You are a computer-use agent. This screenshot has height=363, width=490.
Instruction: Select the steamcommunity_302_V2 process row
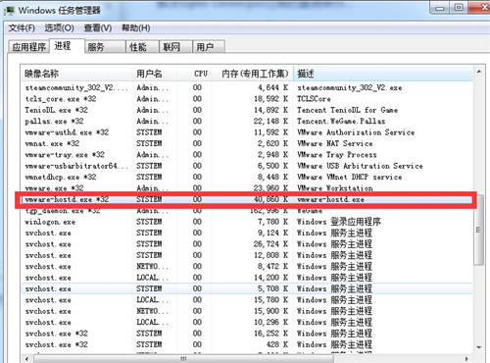247,87
